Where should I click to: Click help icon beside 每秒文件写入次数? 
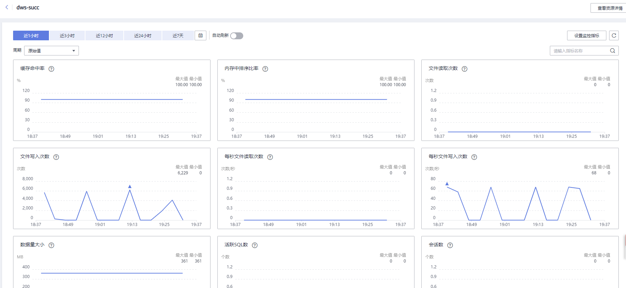pyautogui.click(x=474, y=157)
